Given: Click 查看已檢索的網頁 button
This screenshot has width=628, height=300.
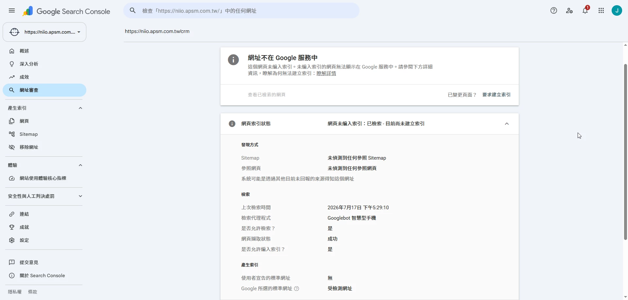Looking at the screenshot, I should click(x=267, y=95).
